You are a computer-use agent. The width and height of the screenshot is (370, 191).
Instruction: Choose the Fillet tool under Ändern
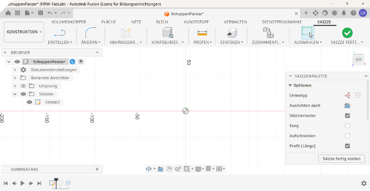91,32
